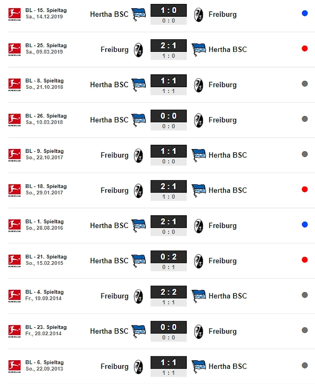Image resolution: width=315 pixels, height=384 pixels.
Task: Click the Bundesliga logo for the 14.12.2019 match
Action: pos(14,14)
